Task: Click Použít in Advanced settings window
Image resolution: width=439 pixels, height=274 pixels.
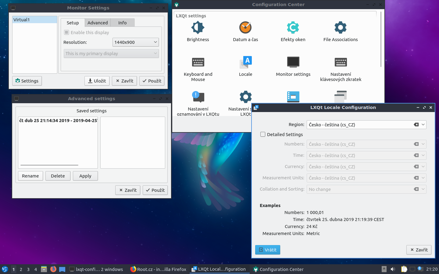Action: pyautogui.click(x=155, y=190)
